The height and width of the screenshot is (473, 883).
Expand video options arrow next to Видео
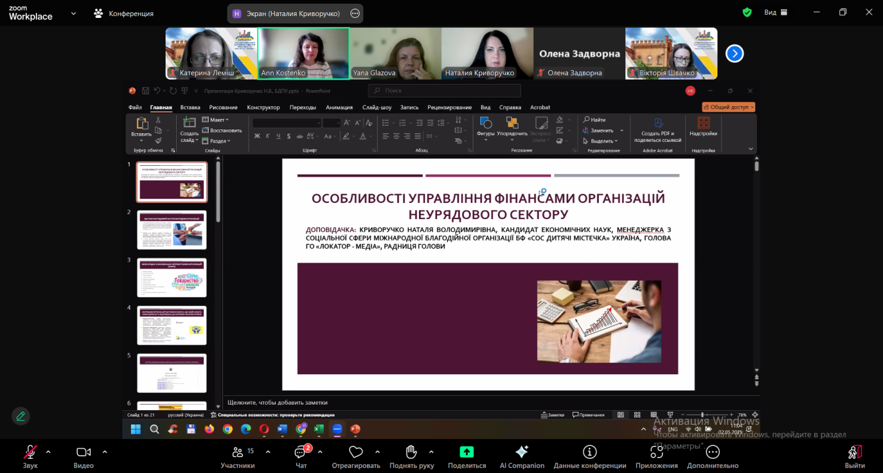(x=104, y=451)
